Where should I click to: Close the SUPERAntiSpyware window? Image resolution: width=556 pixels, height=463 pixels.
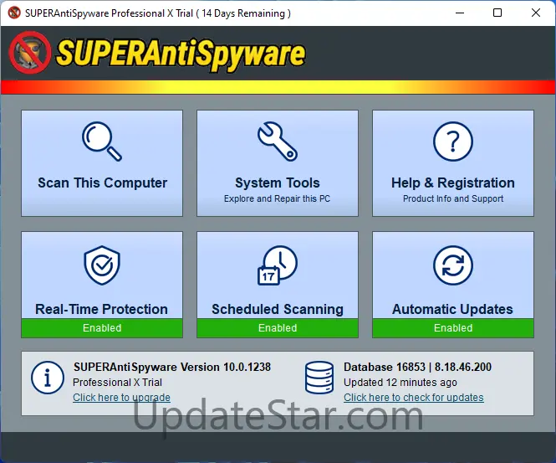click(x=536, y=13)
